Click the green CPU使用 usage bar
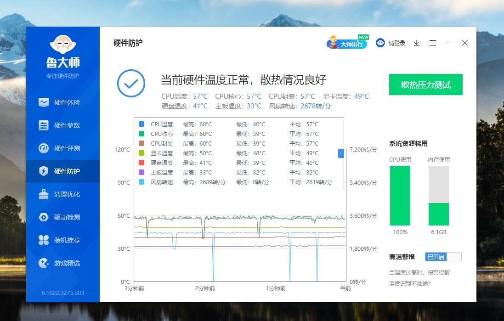Viewport: 504px width, 321px height. [400, 197]
